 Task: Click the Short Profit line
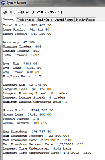point(27,34)
